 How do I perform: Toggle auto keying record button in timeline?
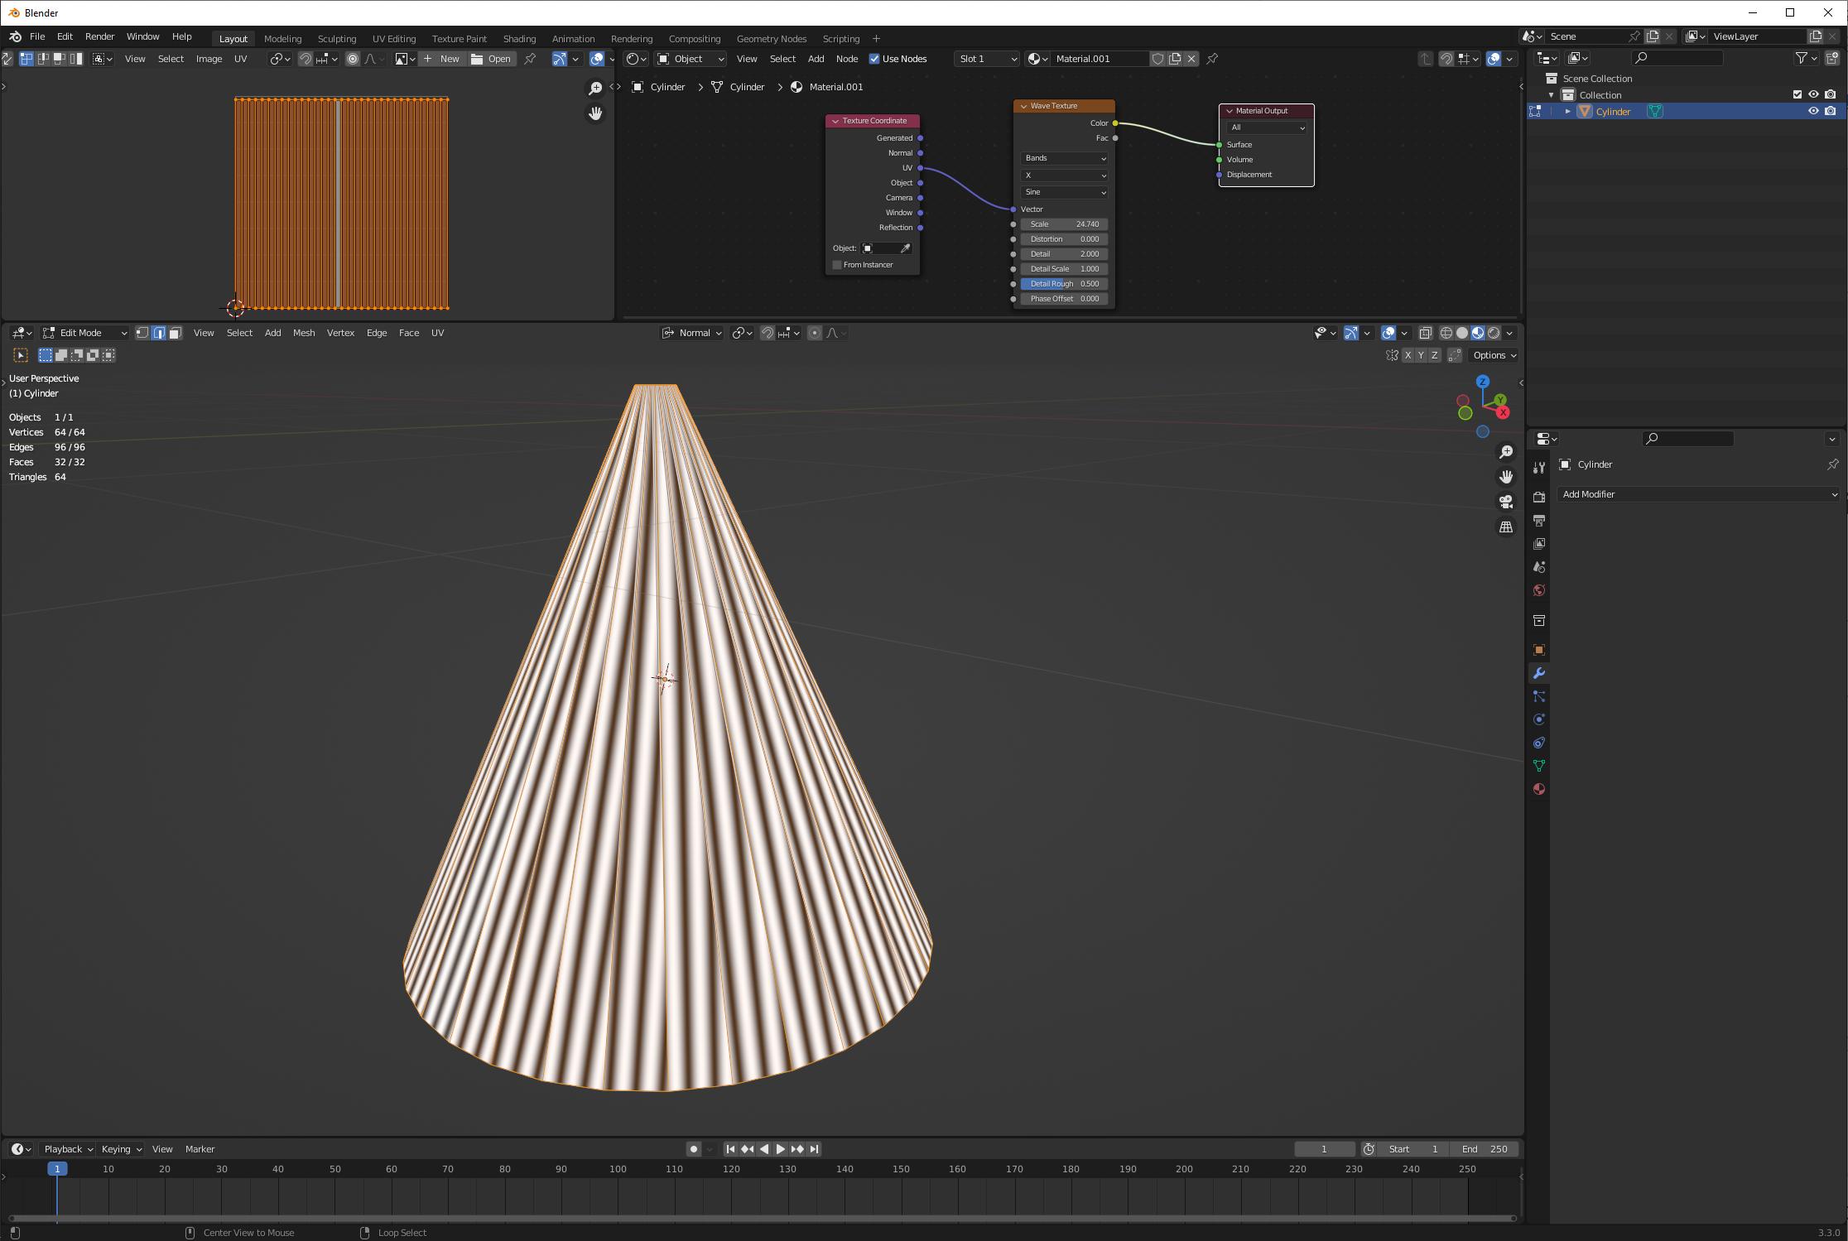pos(694,1149)
